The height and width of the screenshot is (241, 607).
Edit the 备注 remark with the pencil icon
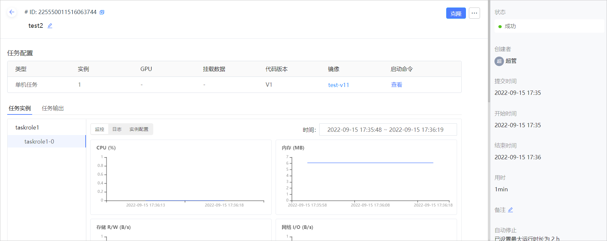pos(511,210)
